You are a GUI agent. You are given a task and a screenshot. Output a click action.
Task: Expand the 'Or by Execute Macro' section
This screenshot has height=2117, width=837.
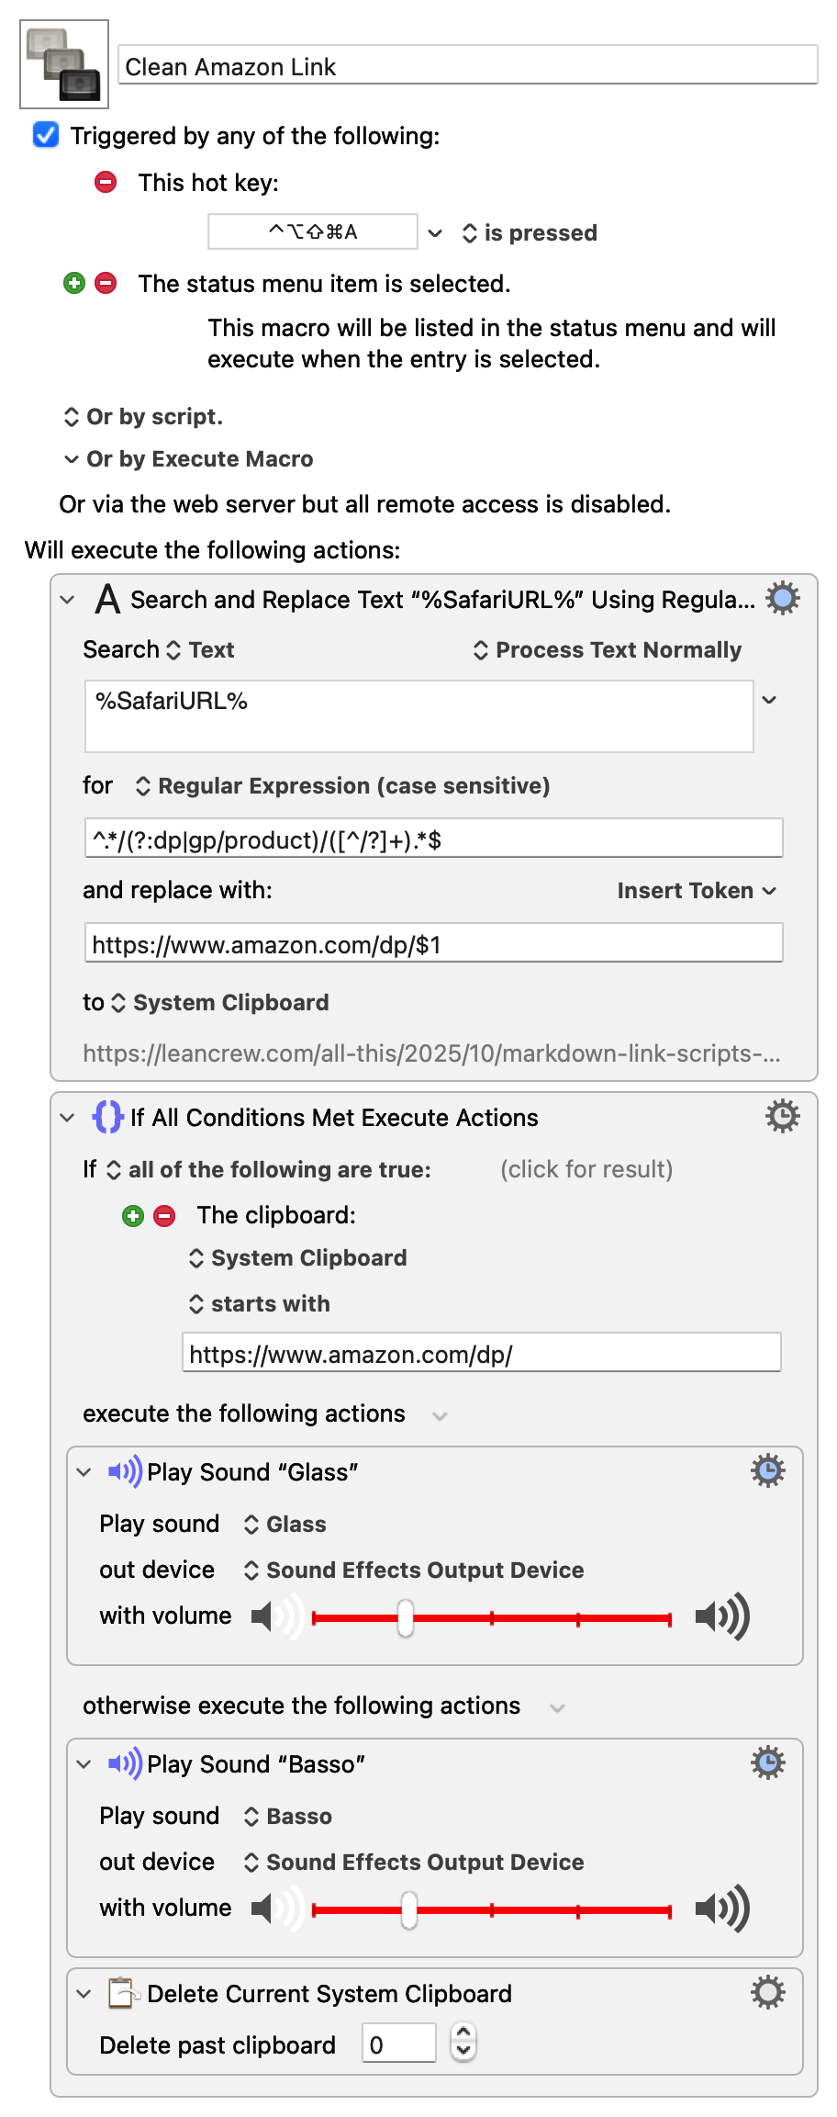click(72, 459)
